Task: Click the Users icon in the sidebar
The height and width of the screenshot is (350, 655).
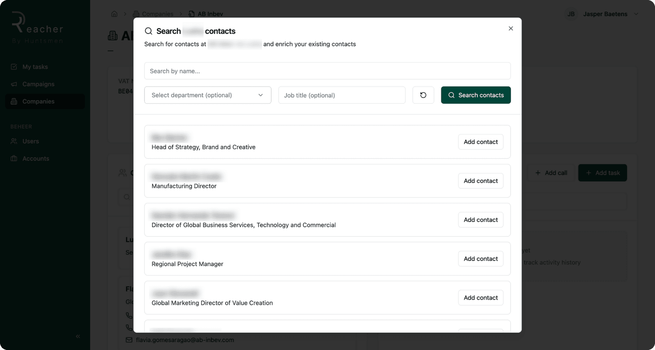Action: pyautogui.click(x=14, y=141)
